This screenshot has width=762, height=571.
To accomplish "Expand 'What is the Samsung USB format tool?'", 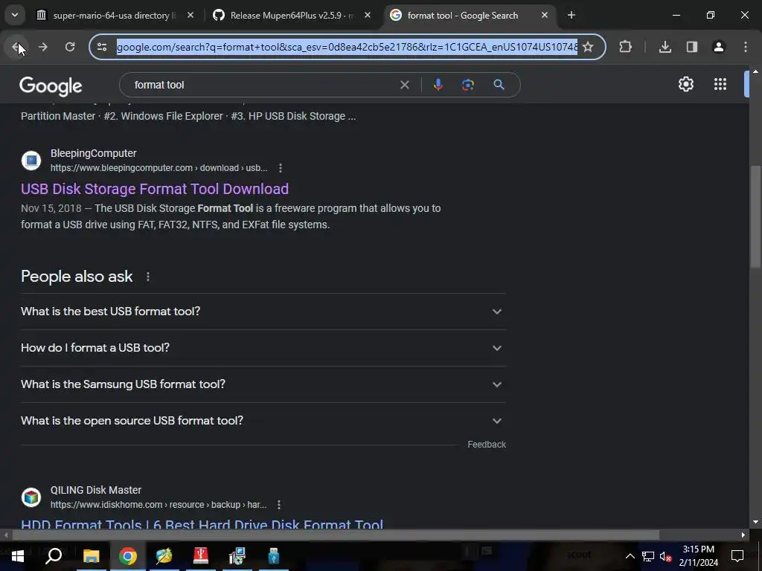I will (263, 384).
